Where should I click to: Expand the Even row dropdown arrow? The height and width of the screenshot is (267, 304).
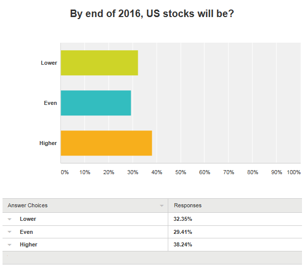pos(10,232)
